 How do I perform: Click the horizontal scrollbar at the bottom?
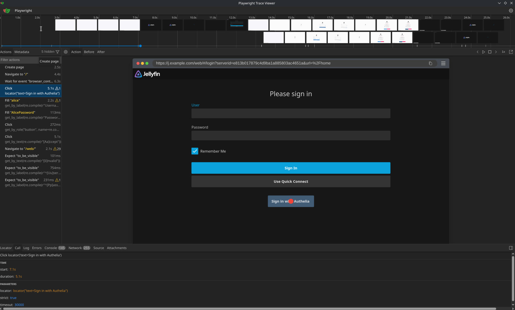click(x=250, y=309)
